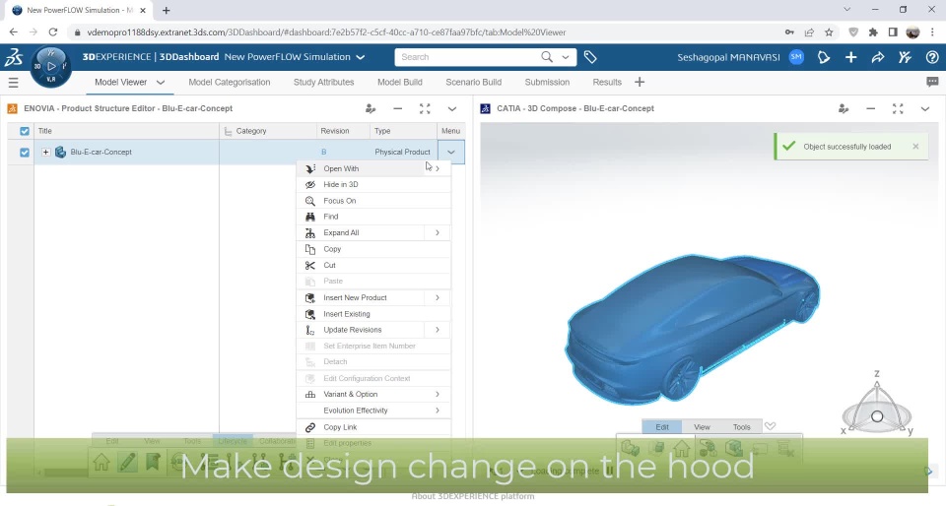Add a new dashboard tab with plus
Image resolution: width=946 pixels, height=506 pixels.
[640, 82]
